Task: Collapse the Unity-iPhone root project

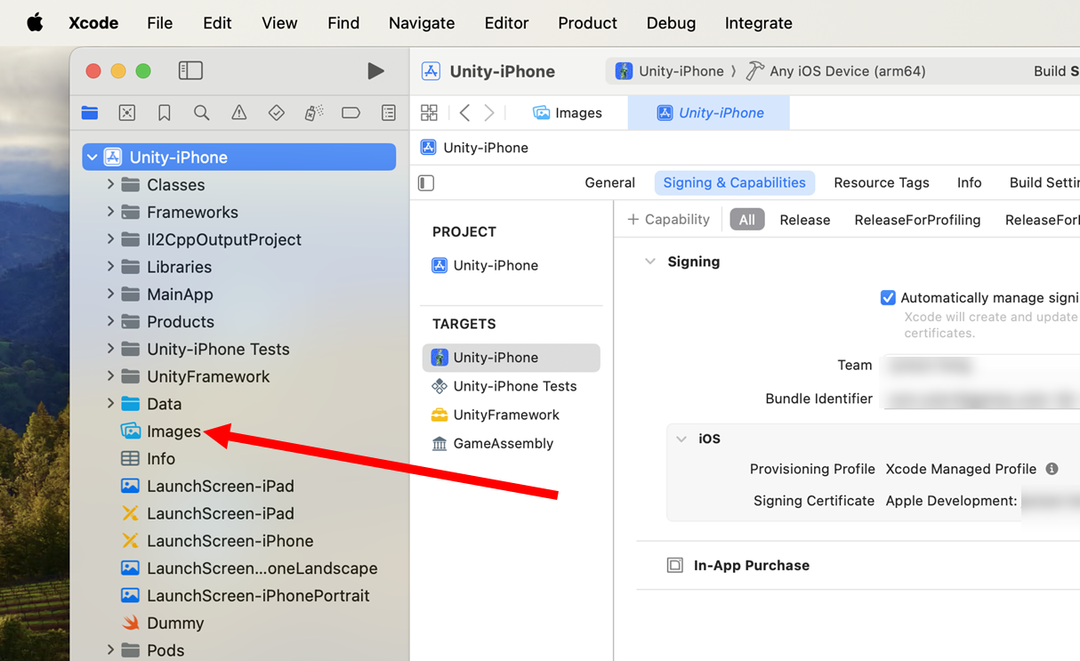Action: (x=93, y=157)
